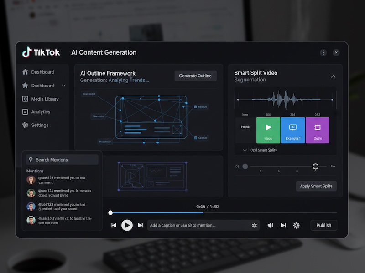Click the Search Mentions field

click(62, 160)
